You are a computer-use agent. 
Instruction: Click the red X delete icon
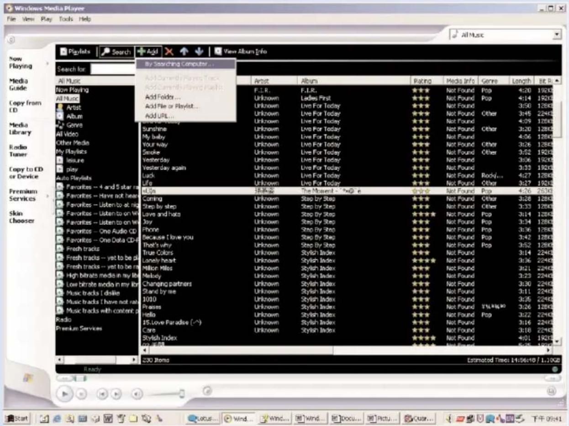169,52
